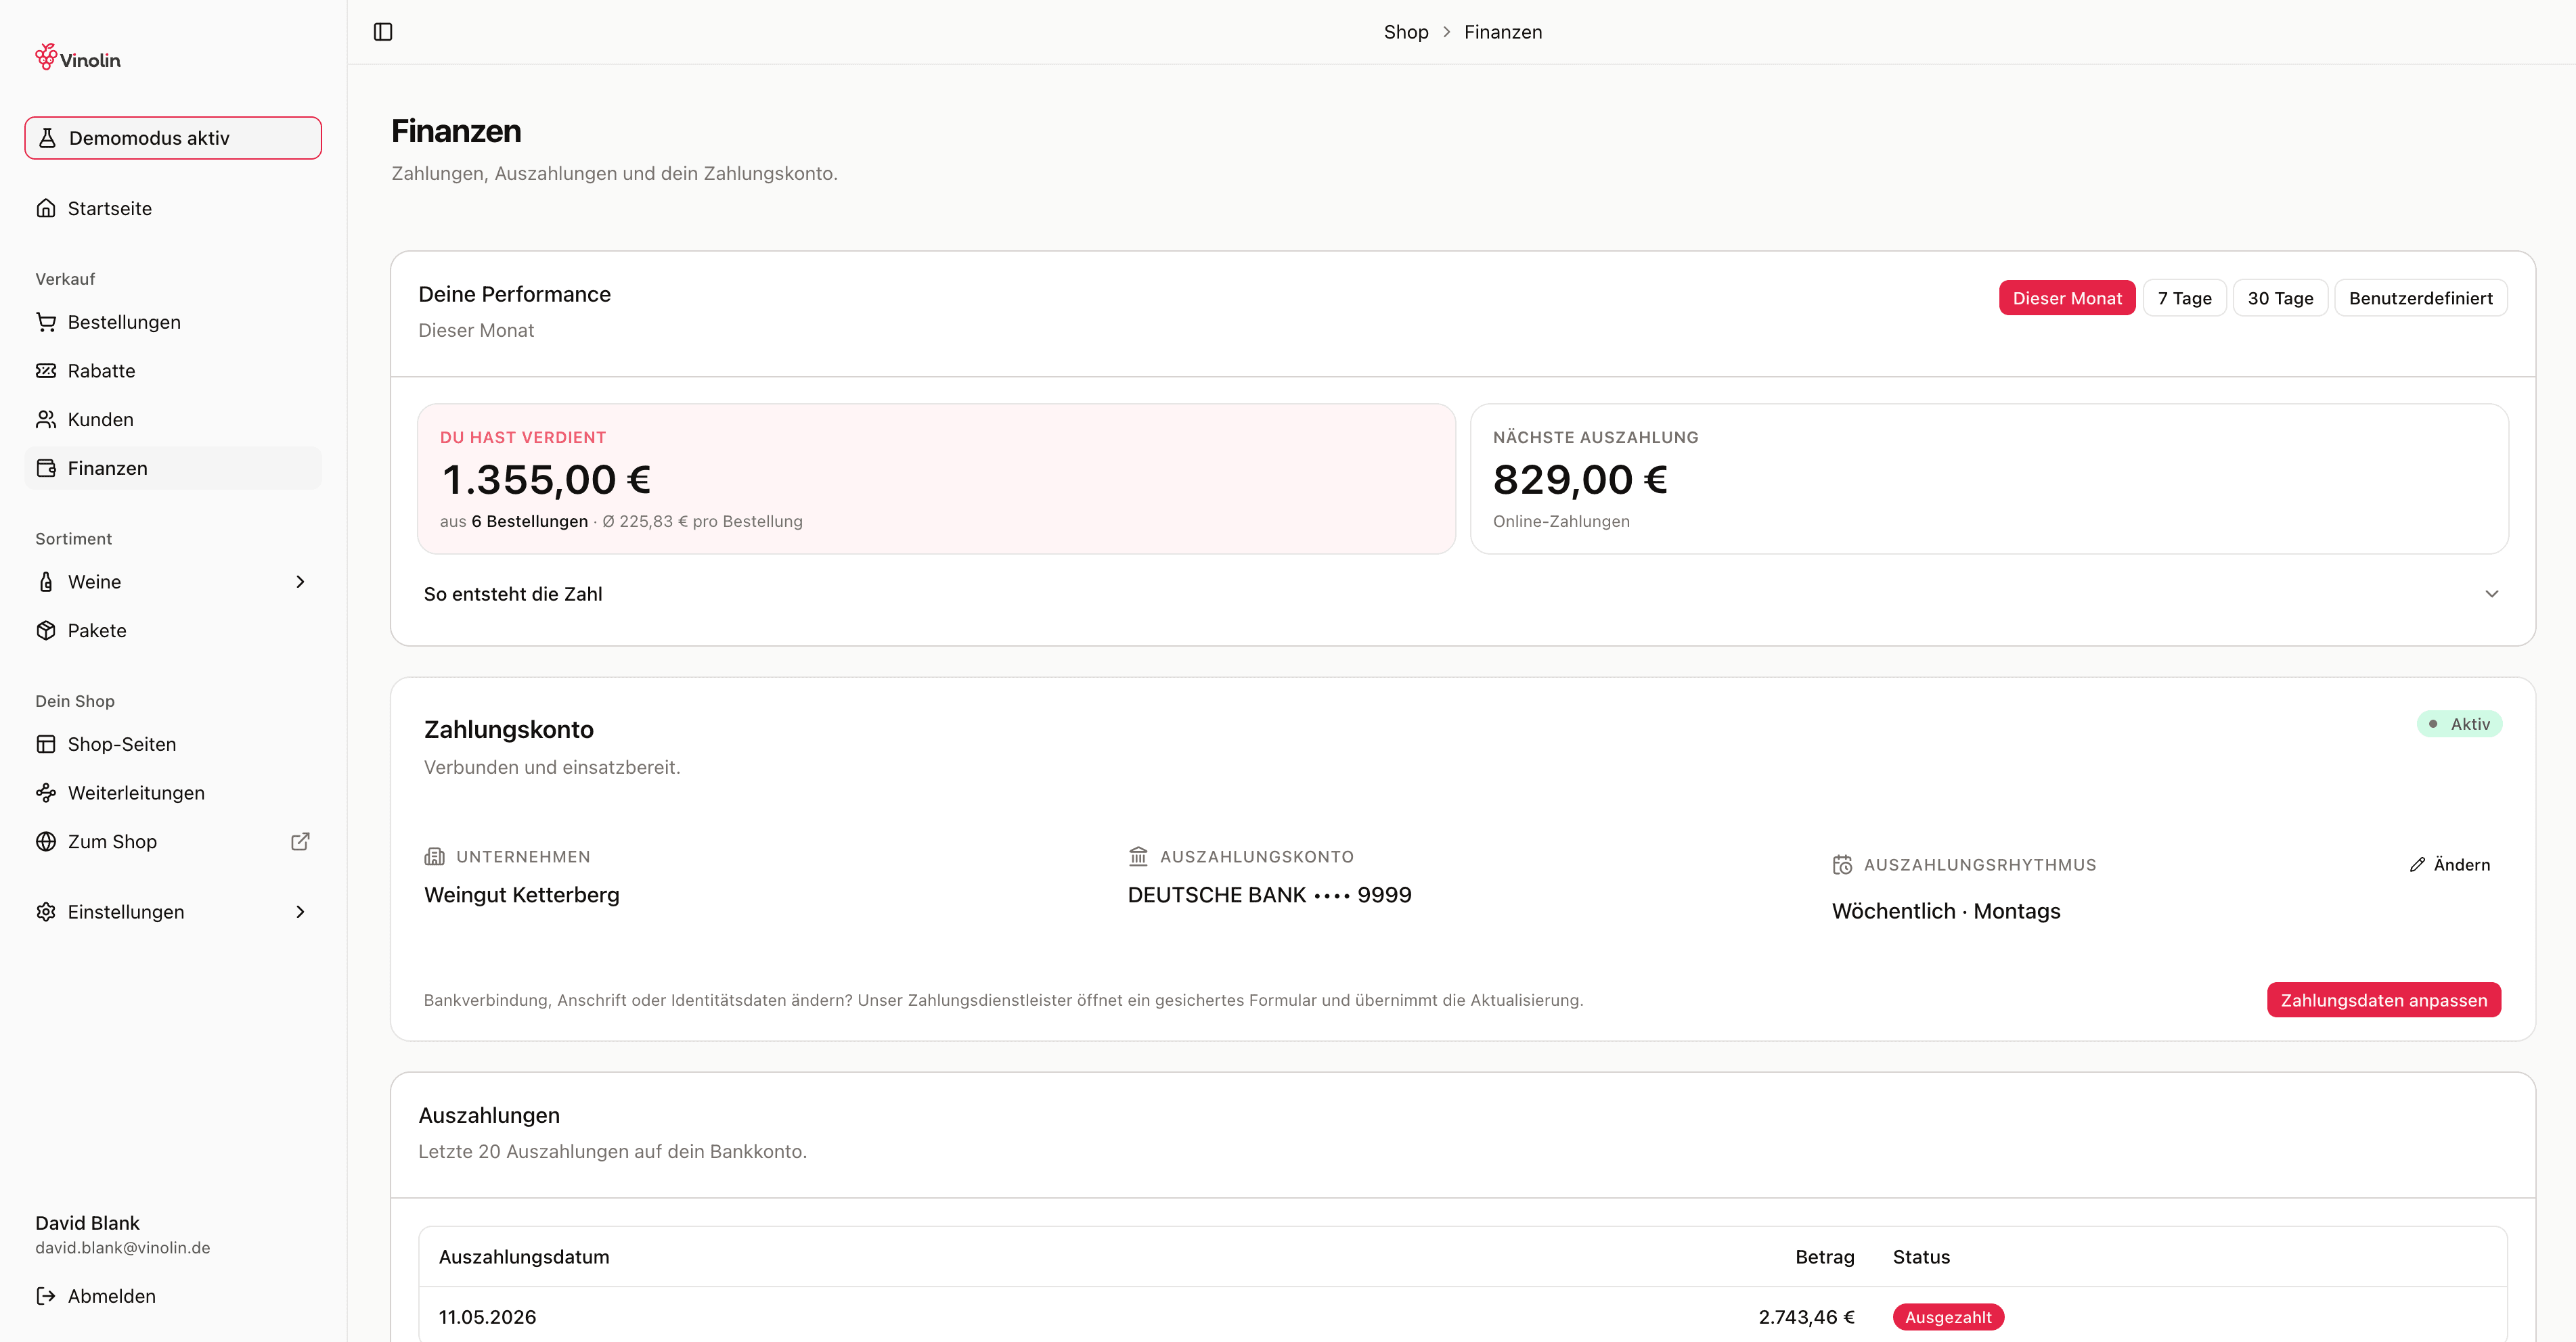This screenshot has height=1342, width=2576.
Task: Go to Weiterleitungen
Action: coord(173,792)
